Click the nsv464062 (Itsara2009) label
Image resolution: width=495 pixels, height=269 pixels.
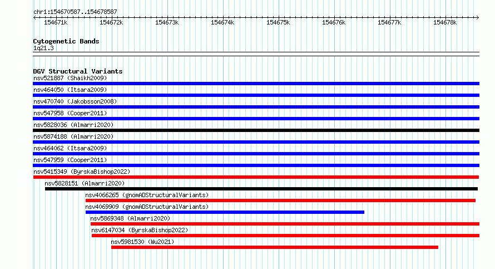click(x=70, y=148)
